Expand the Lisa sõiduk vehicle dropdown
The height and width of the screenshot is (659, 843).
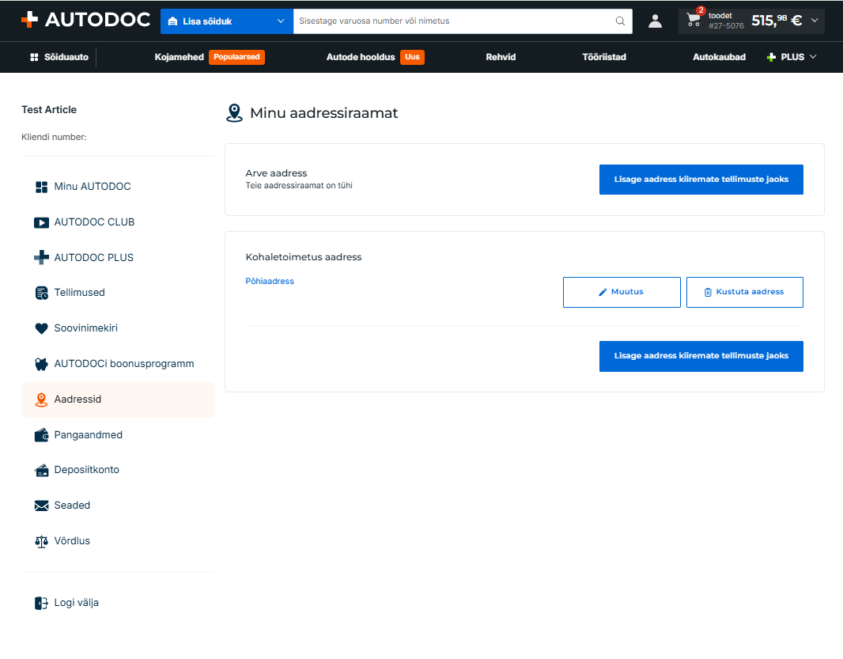[227, 21]
